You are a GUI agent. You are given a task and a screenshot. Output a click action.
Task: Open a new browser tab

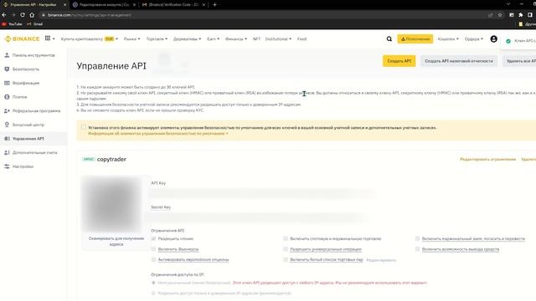point(214,5)
